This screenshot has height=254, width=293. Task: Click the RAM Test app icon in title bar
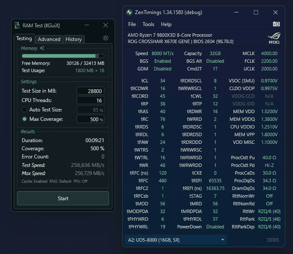point(17,25)
